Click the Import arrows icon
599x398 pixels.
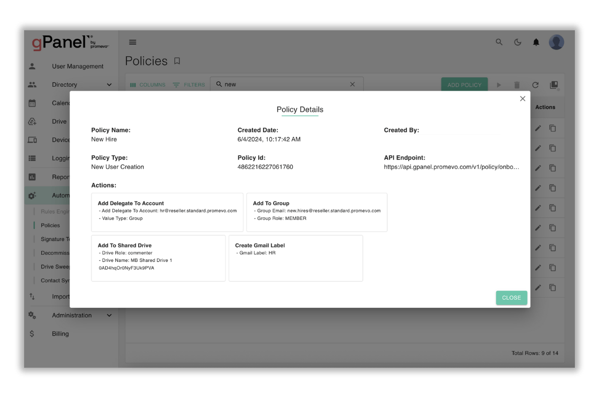[x=32, y=297]
